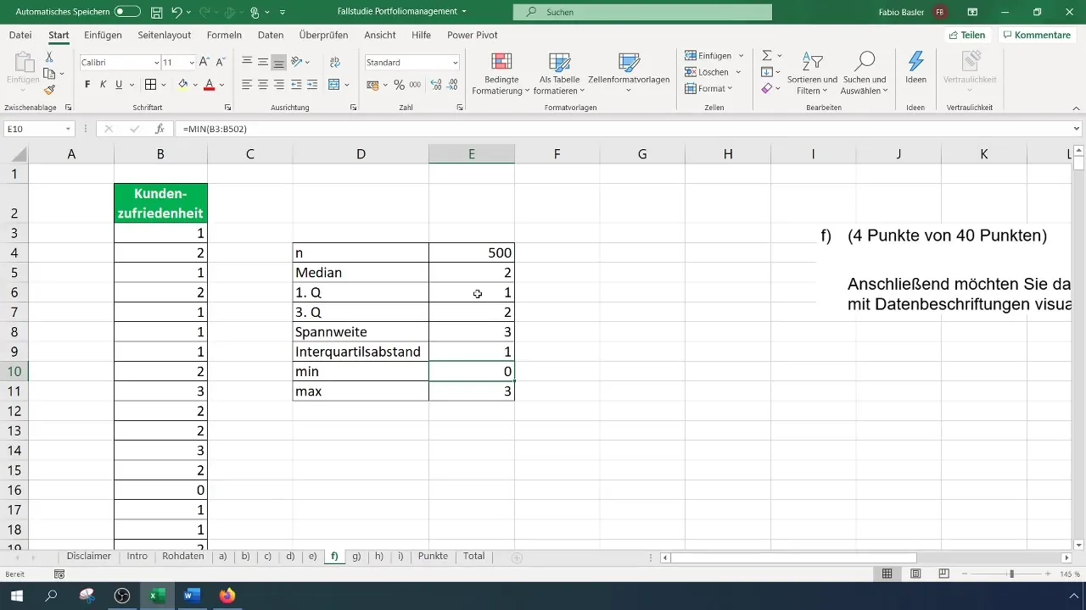Open Word from the Windows taskbar

coord(191,596)
